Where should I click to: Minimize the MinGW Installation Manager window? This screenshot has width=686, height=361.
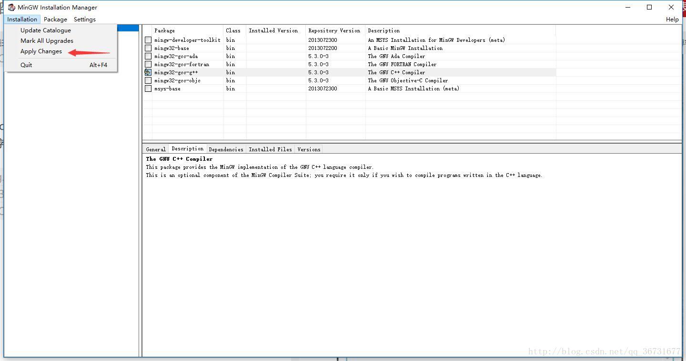(627, 7)
